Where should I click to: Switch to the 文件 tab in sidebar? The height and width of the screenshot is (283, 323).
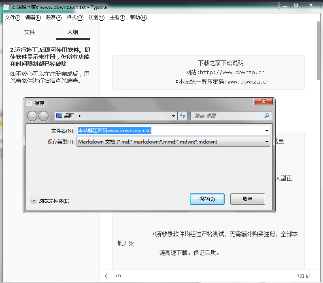pyautogui.click(x=30, y=32)
